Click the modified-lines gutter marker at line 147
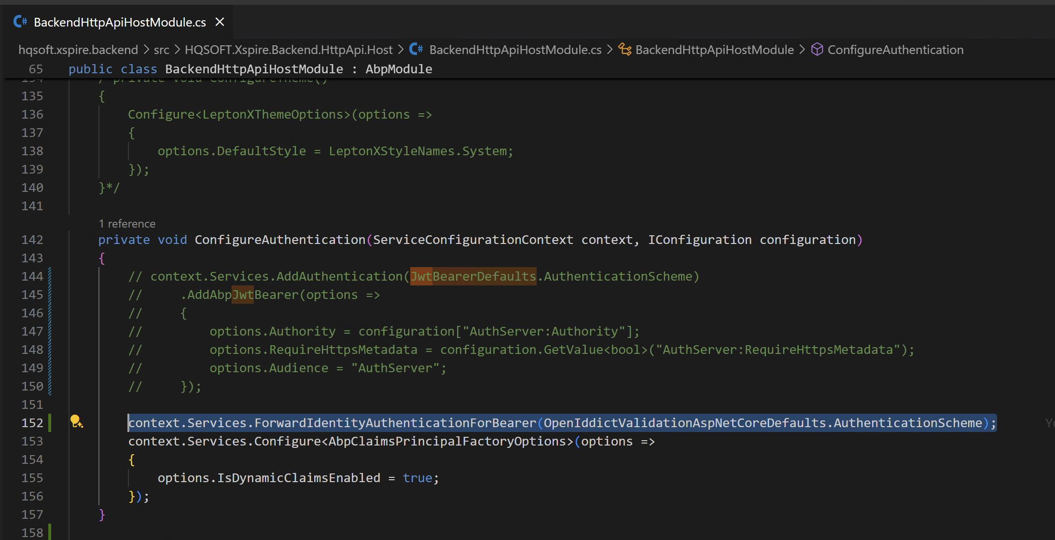This screenshot has width=1055, height=540. click(50, 331)
